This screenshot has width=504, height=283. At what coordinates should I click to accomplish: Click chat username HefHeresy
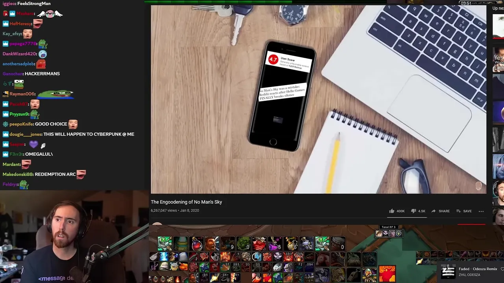pyautogui.click(x=20, y=24)
